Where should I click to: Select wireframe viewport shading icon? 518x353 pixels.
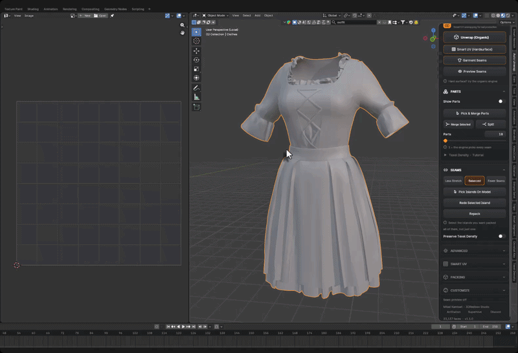click(493, 16)
